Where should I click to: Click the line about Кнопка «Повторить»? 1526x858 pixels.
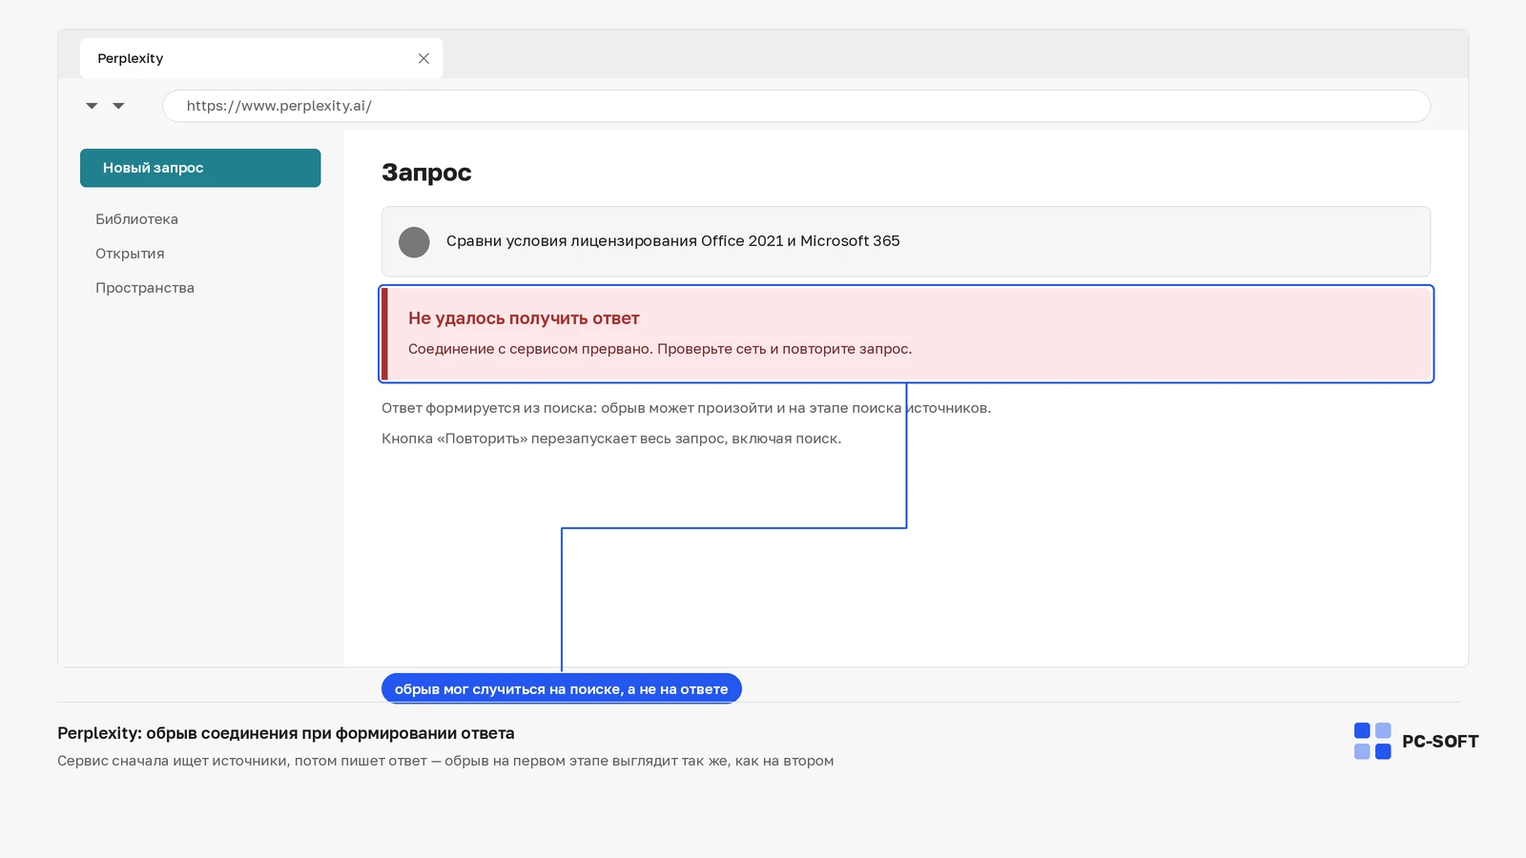point(611,439)
